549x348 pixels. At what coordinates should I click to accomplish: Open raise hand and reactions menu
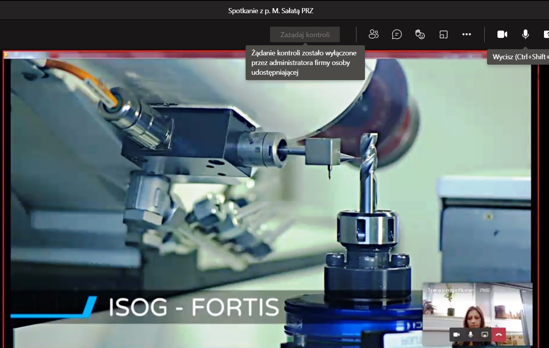pyautogui.click(x=420, y=34)
